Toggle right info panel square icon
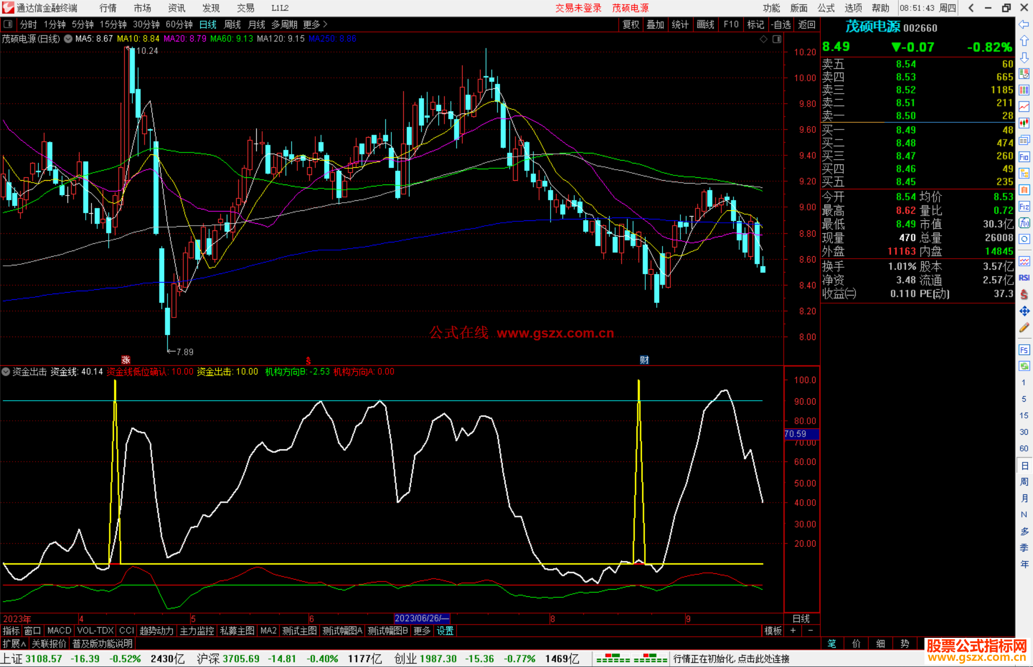Image resolution: width=1033 pixels, height=667 pixels. point(777,39)
